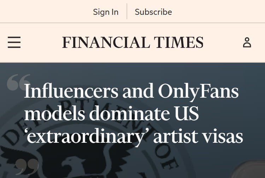Open the Subscribe link
Image resolution: width=265 pixels, height=178 pixels.
point(153,12)
